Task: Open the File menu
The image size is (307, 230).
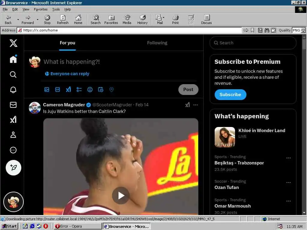Action: tap(5, 9)
